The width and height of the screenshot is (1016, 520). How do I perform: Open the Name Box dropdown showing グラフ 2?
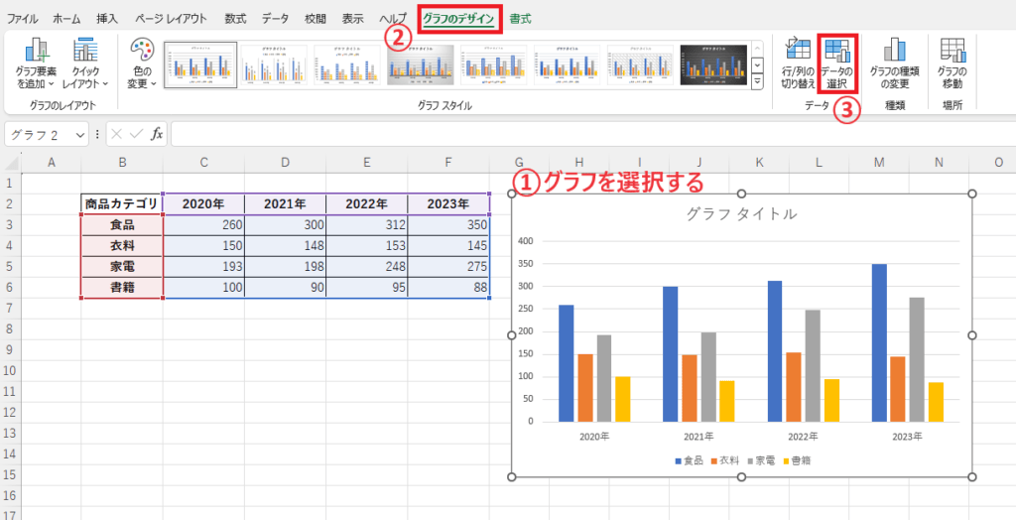click(x=80, y=135)
